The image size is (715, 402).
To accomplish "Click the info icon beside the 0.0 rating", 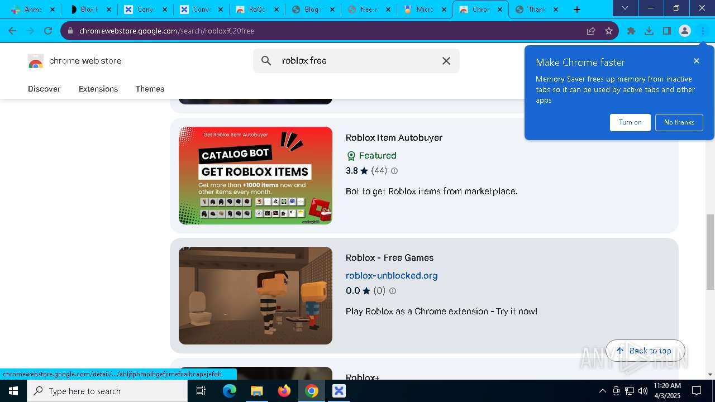I will [x=393, y=291].
